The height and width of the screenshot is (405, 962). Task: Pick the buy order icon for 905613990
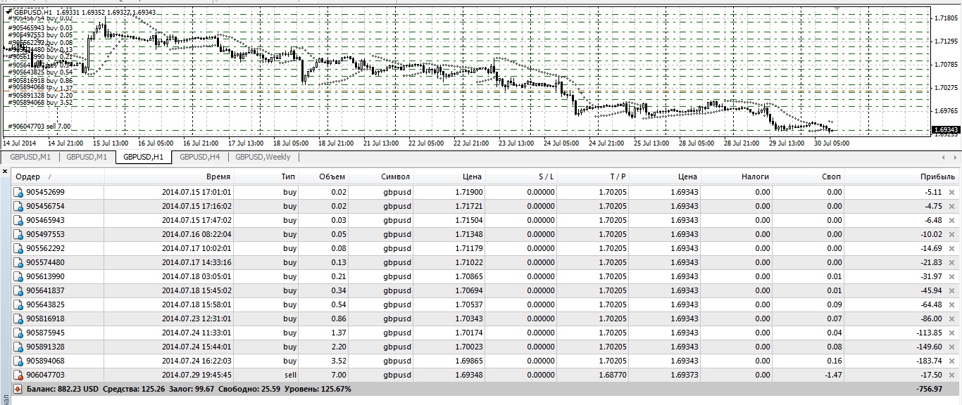[19, 276]
